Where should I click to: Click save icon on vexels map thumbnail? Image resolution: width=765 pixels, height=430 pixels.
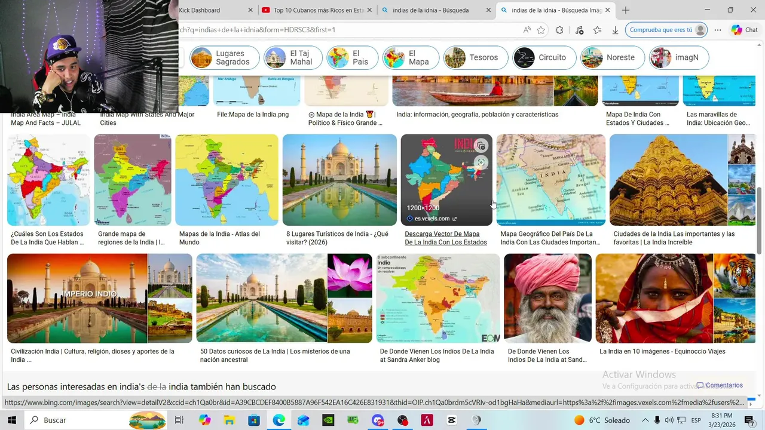pos(481,146)
